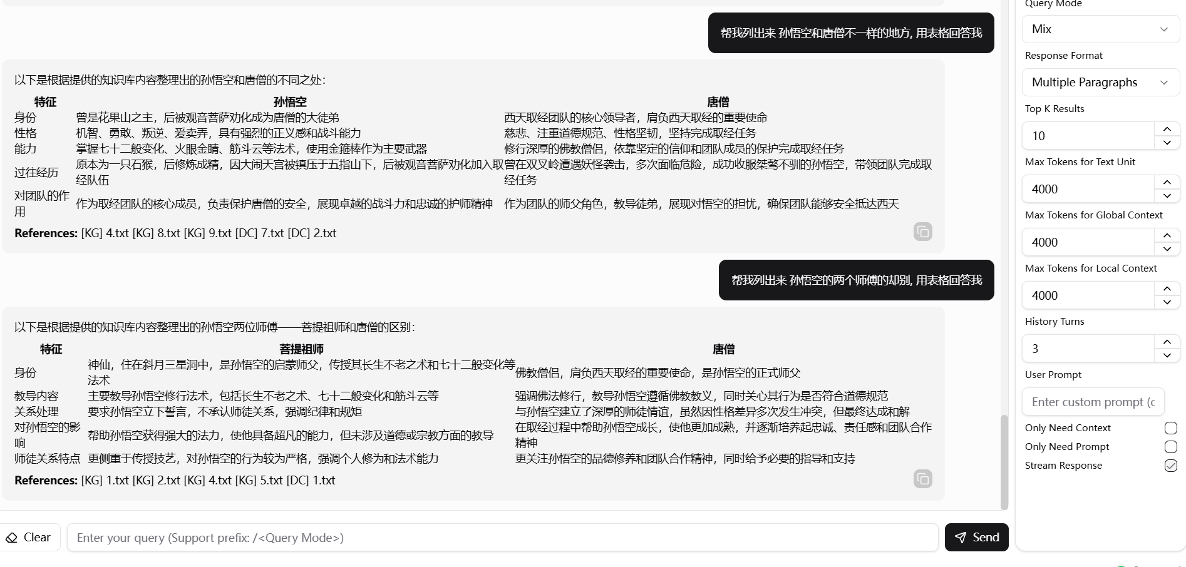
Task: Enable the Only Need Prompt checkbox
Action: (1170, 447)
